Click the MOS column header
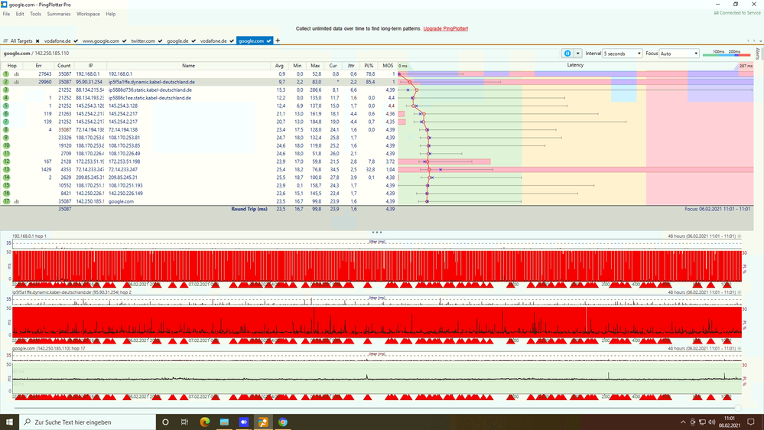This screenshot has height=430, width=764. click(x=388, y=66)
